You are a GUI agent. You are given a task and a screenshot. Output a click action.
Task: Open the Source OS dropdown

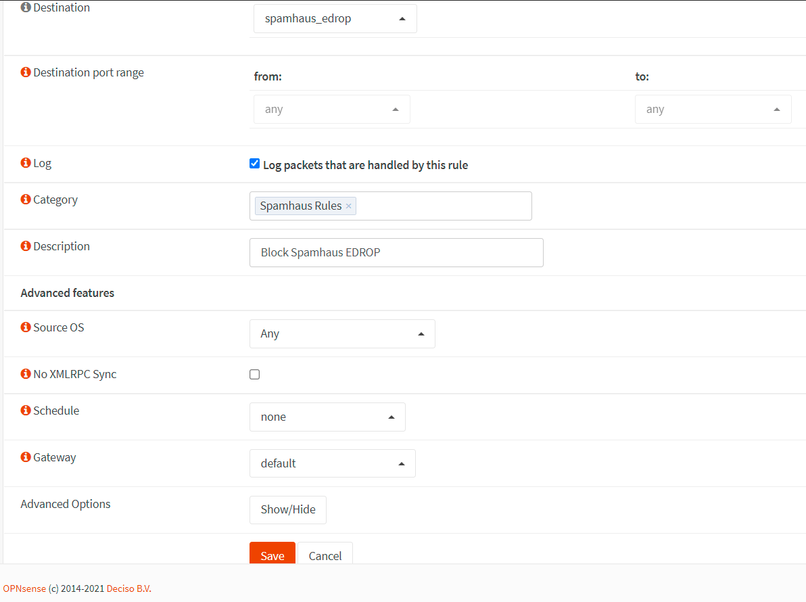(x=342, y=334)
